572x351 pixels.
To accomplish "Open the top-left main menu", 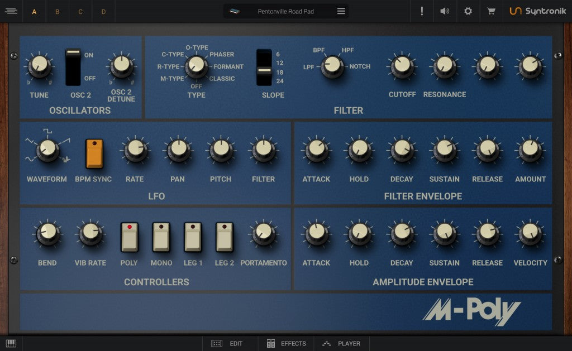I will (x=11, y=11).
